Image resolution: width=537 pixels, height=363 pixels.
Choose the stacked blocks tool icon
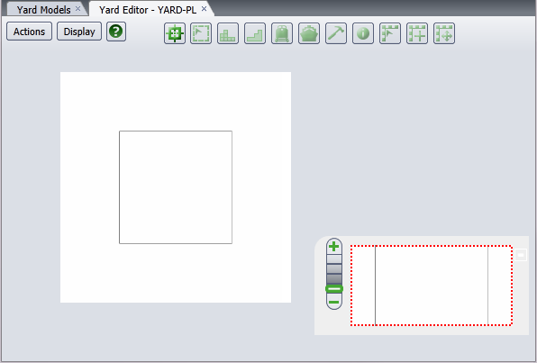(x=228, y=33)
